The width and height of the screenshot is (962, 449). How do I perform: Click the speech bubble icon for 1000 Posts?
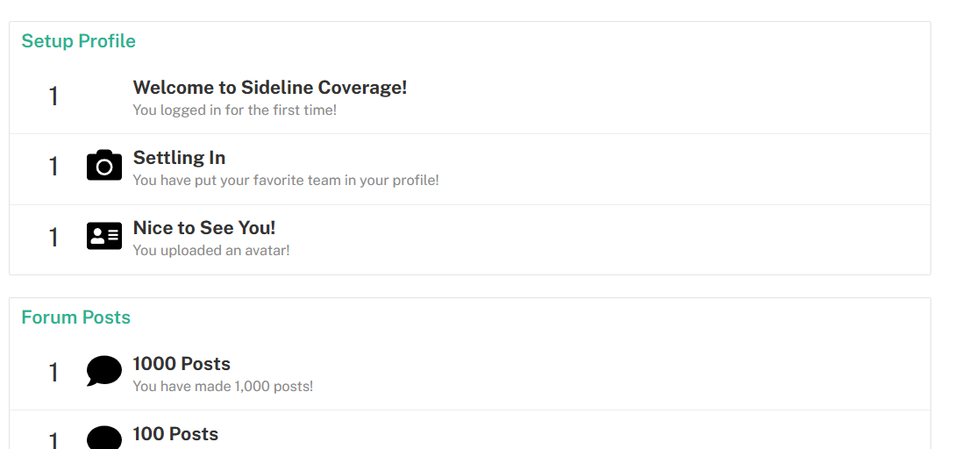pos(103,371)
